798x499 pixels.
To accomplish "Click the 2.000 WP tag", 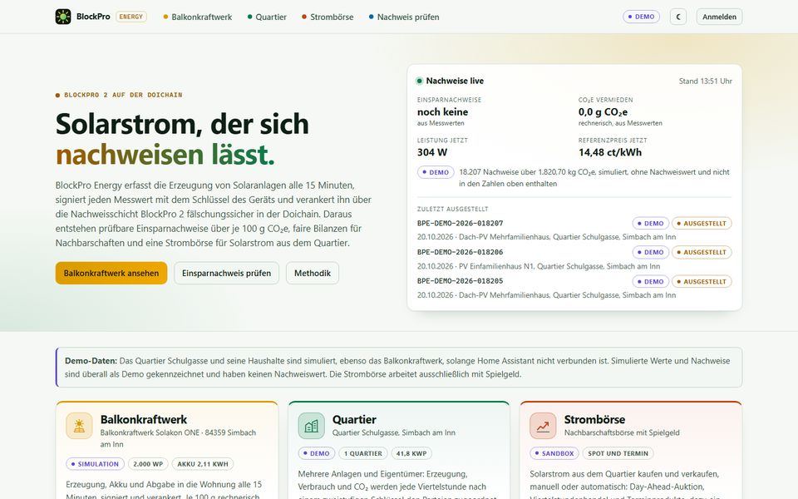I will 148,464.
